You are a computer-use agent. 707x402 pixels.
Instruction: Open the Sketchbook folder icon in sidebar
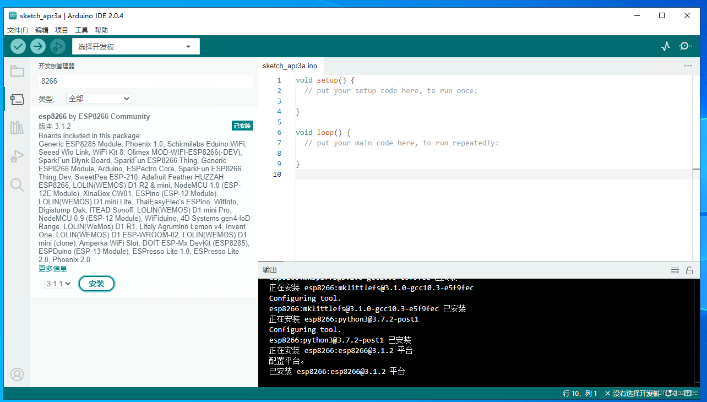tap(17, 70)
